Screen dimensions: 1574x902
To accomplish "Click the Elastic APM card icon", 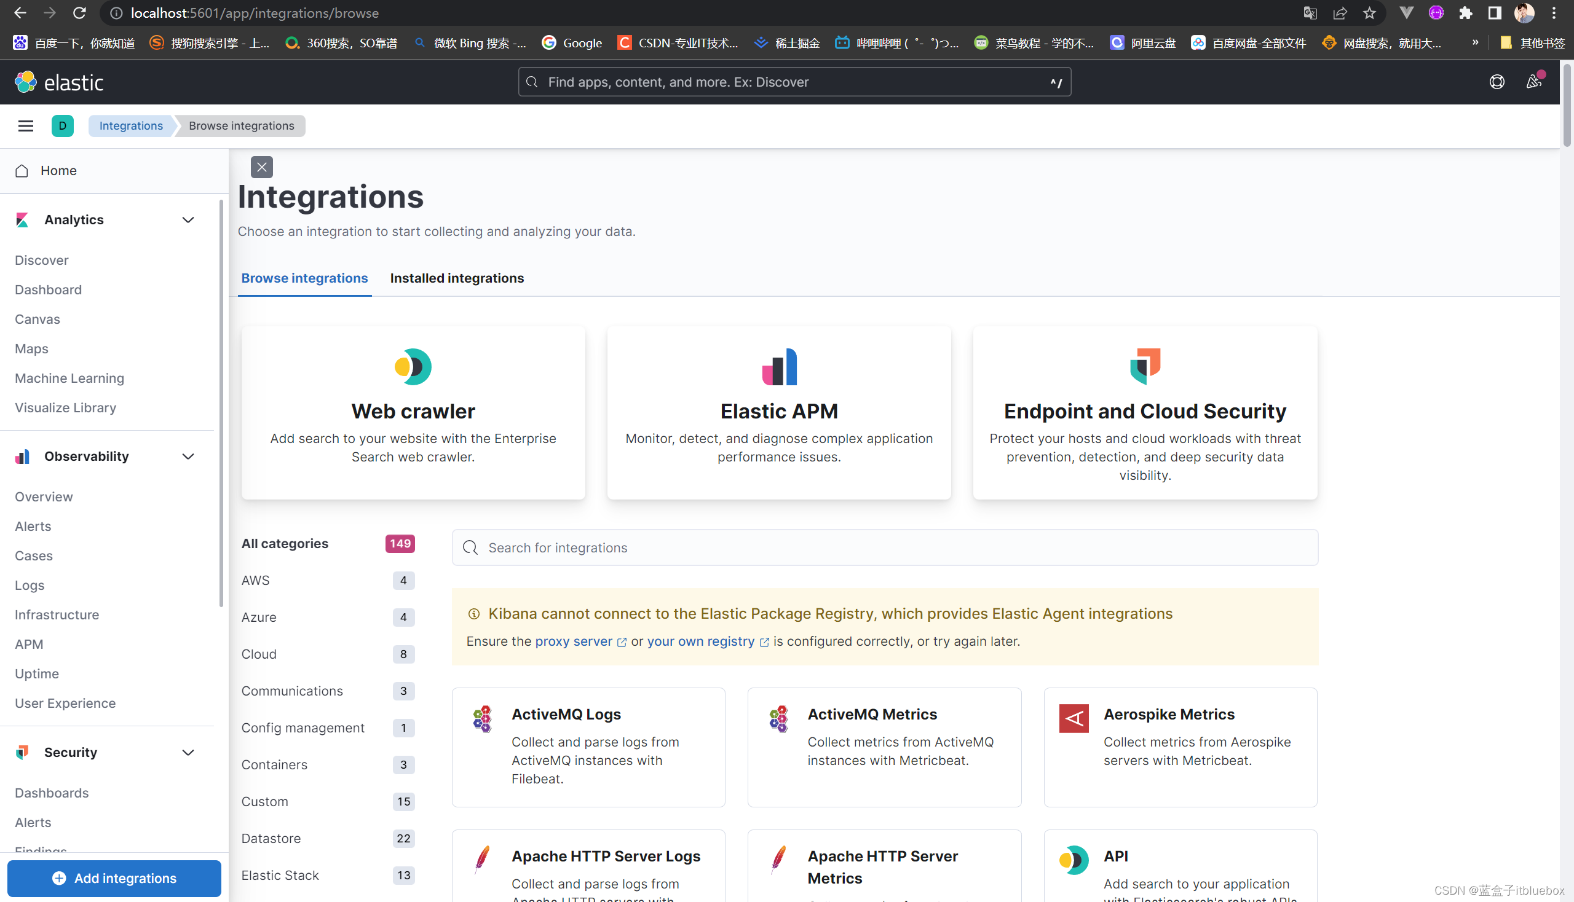I will point(779,367).
